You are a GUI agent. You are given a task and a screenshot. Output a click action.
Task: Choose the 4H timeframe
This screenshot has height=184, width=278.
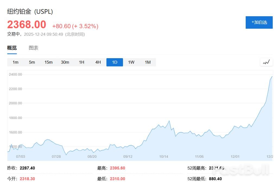point(98,62)
